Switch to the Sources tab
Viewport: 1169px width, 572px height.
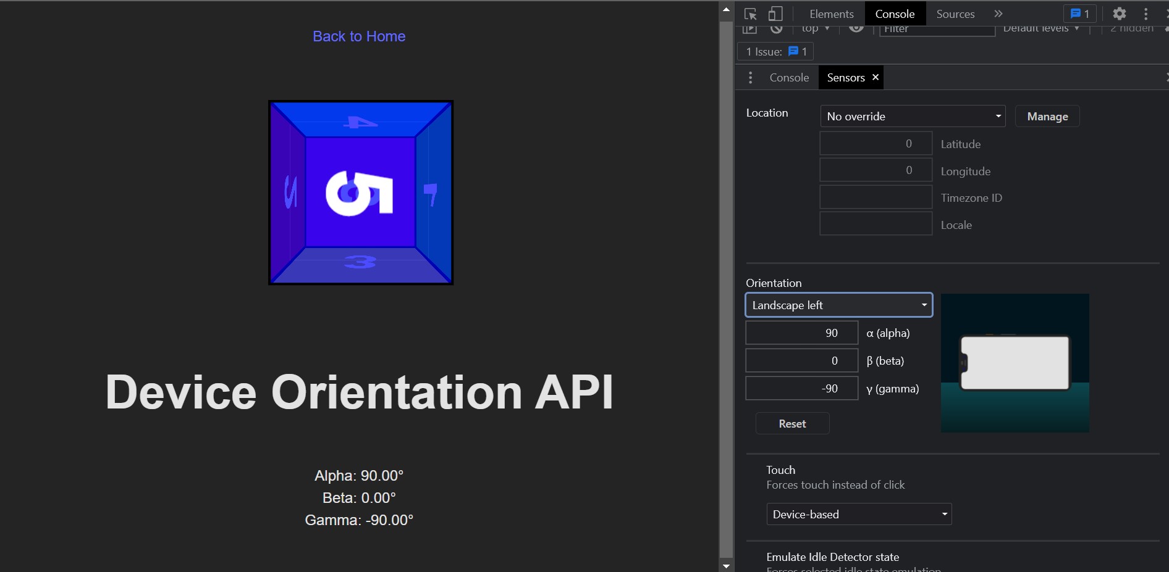tap(954, 14)
